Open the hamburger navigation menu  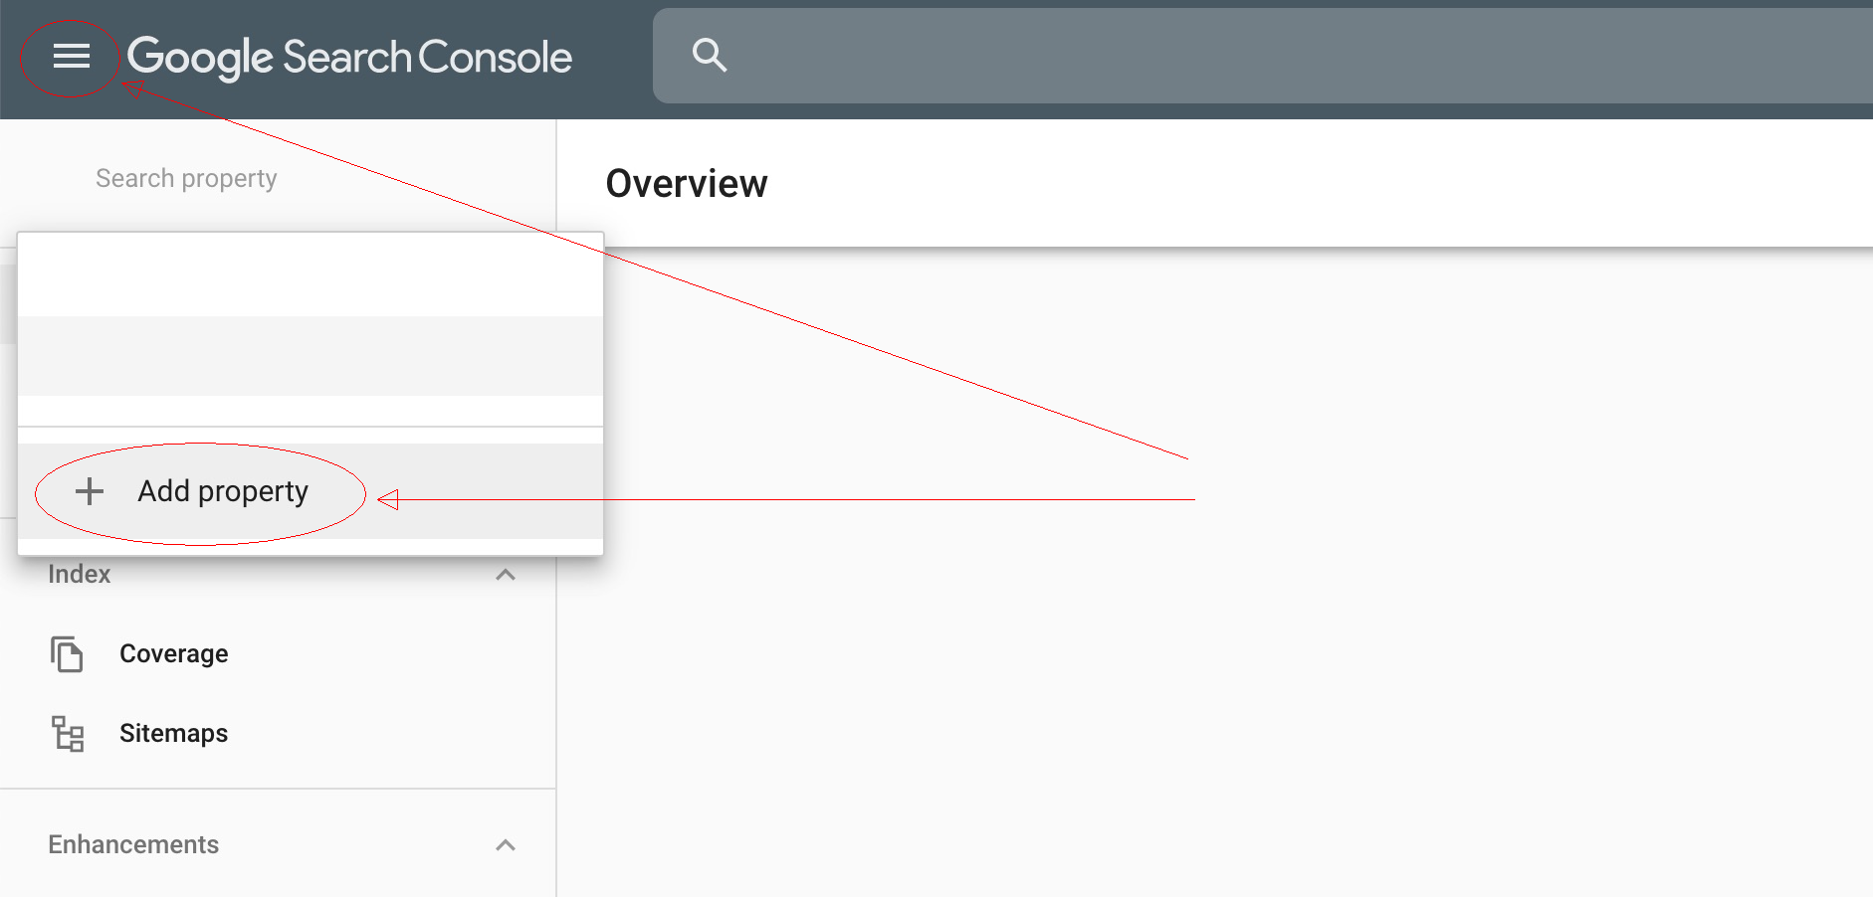(x=71, y=57)
